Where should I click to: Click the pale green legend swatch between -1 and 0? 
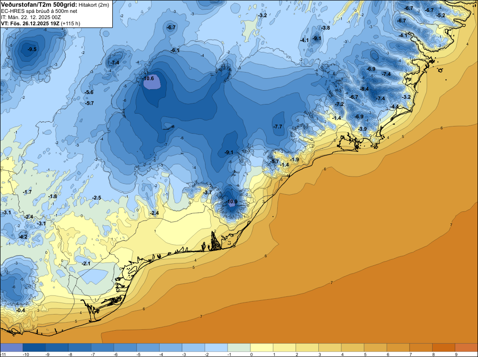[239, 347]
